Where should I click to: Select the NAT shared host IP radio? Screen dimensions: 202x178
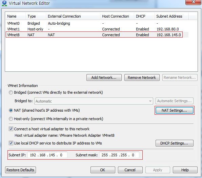click(11, 110)
